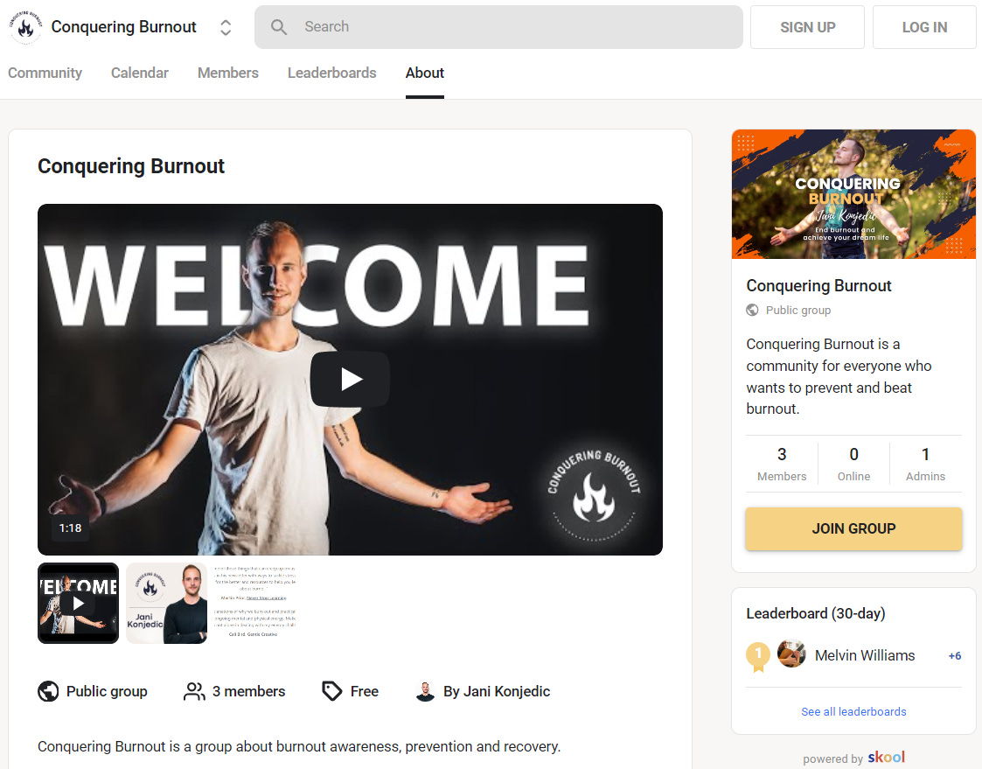Click the Free price label
Image resolution: width=982 pixels, height=769 pixels.
pos(365,691)
